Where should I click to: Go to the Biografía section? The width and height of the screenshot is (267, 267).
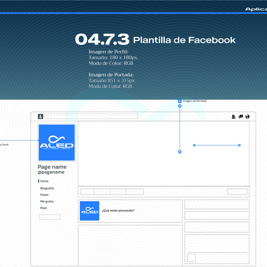(47, 188)
